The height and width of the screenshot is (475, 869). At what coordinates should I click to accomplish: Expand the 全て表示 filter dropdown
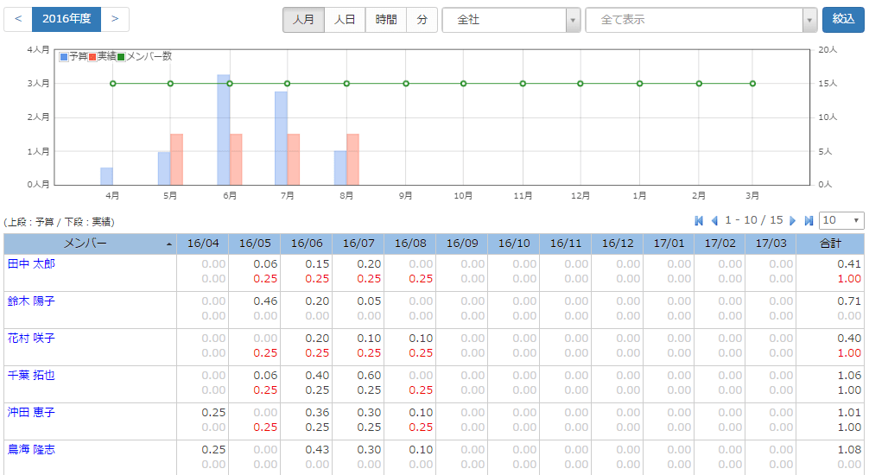click(x=701, y=20)
